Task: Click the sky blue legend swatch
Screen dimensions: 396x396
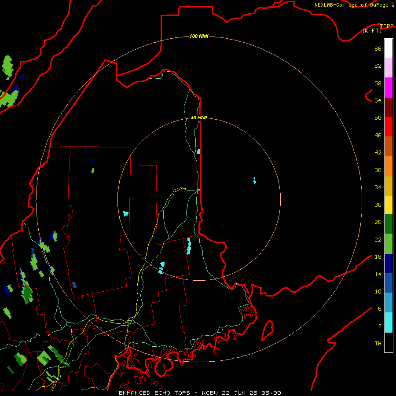Action: pyautogui.click(x=389, y=302)
